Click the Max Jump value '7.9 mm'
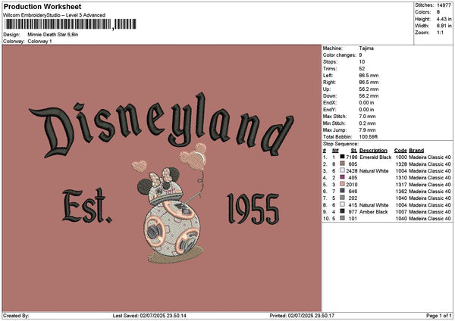The width and height of the screenshot is (455, 321). tap(367, 130)
